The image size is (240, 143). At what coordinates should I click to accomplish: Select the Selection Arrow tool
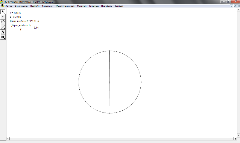pos(3,12)
